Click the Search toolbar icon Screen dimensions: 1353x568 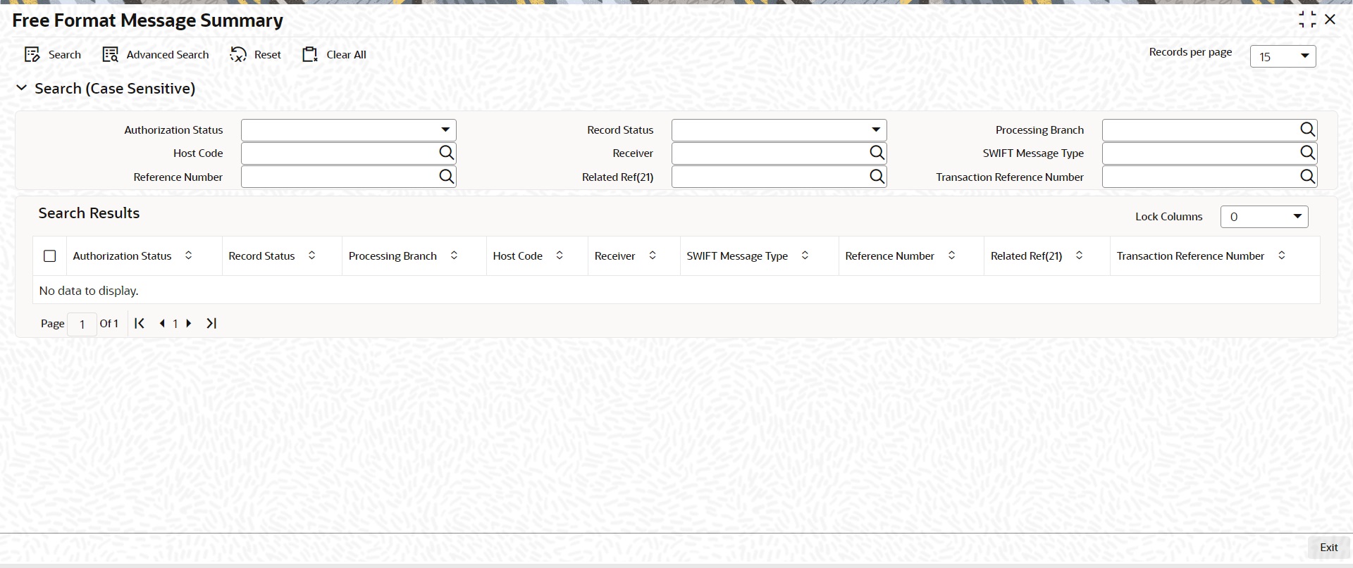pos(32,55)
